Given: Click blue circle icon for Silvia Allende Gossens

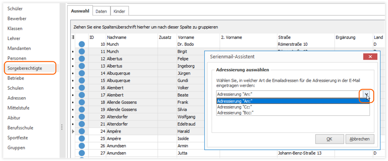Looking at the screenshot, I should click(82, 110).
